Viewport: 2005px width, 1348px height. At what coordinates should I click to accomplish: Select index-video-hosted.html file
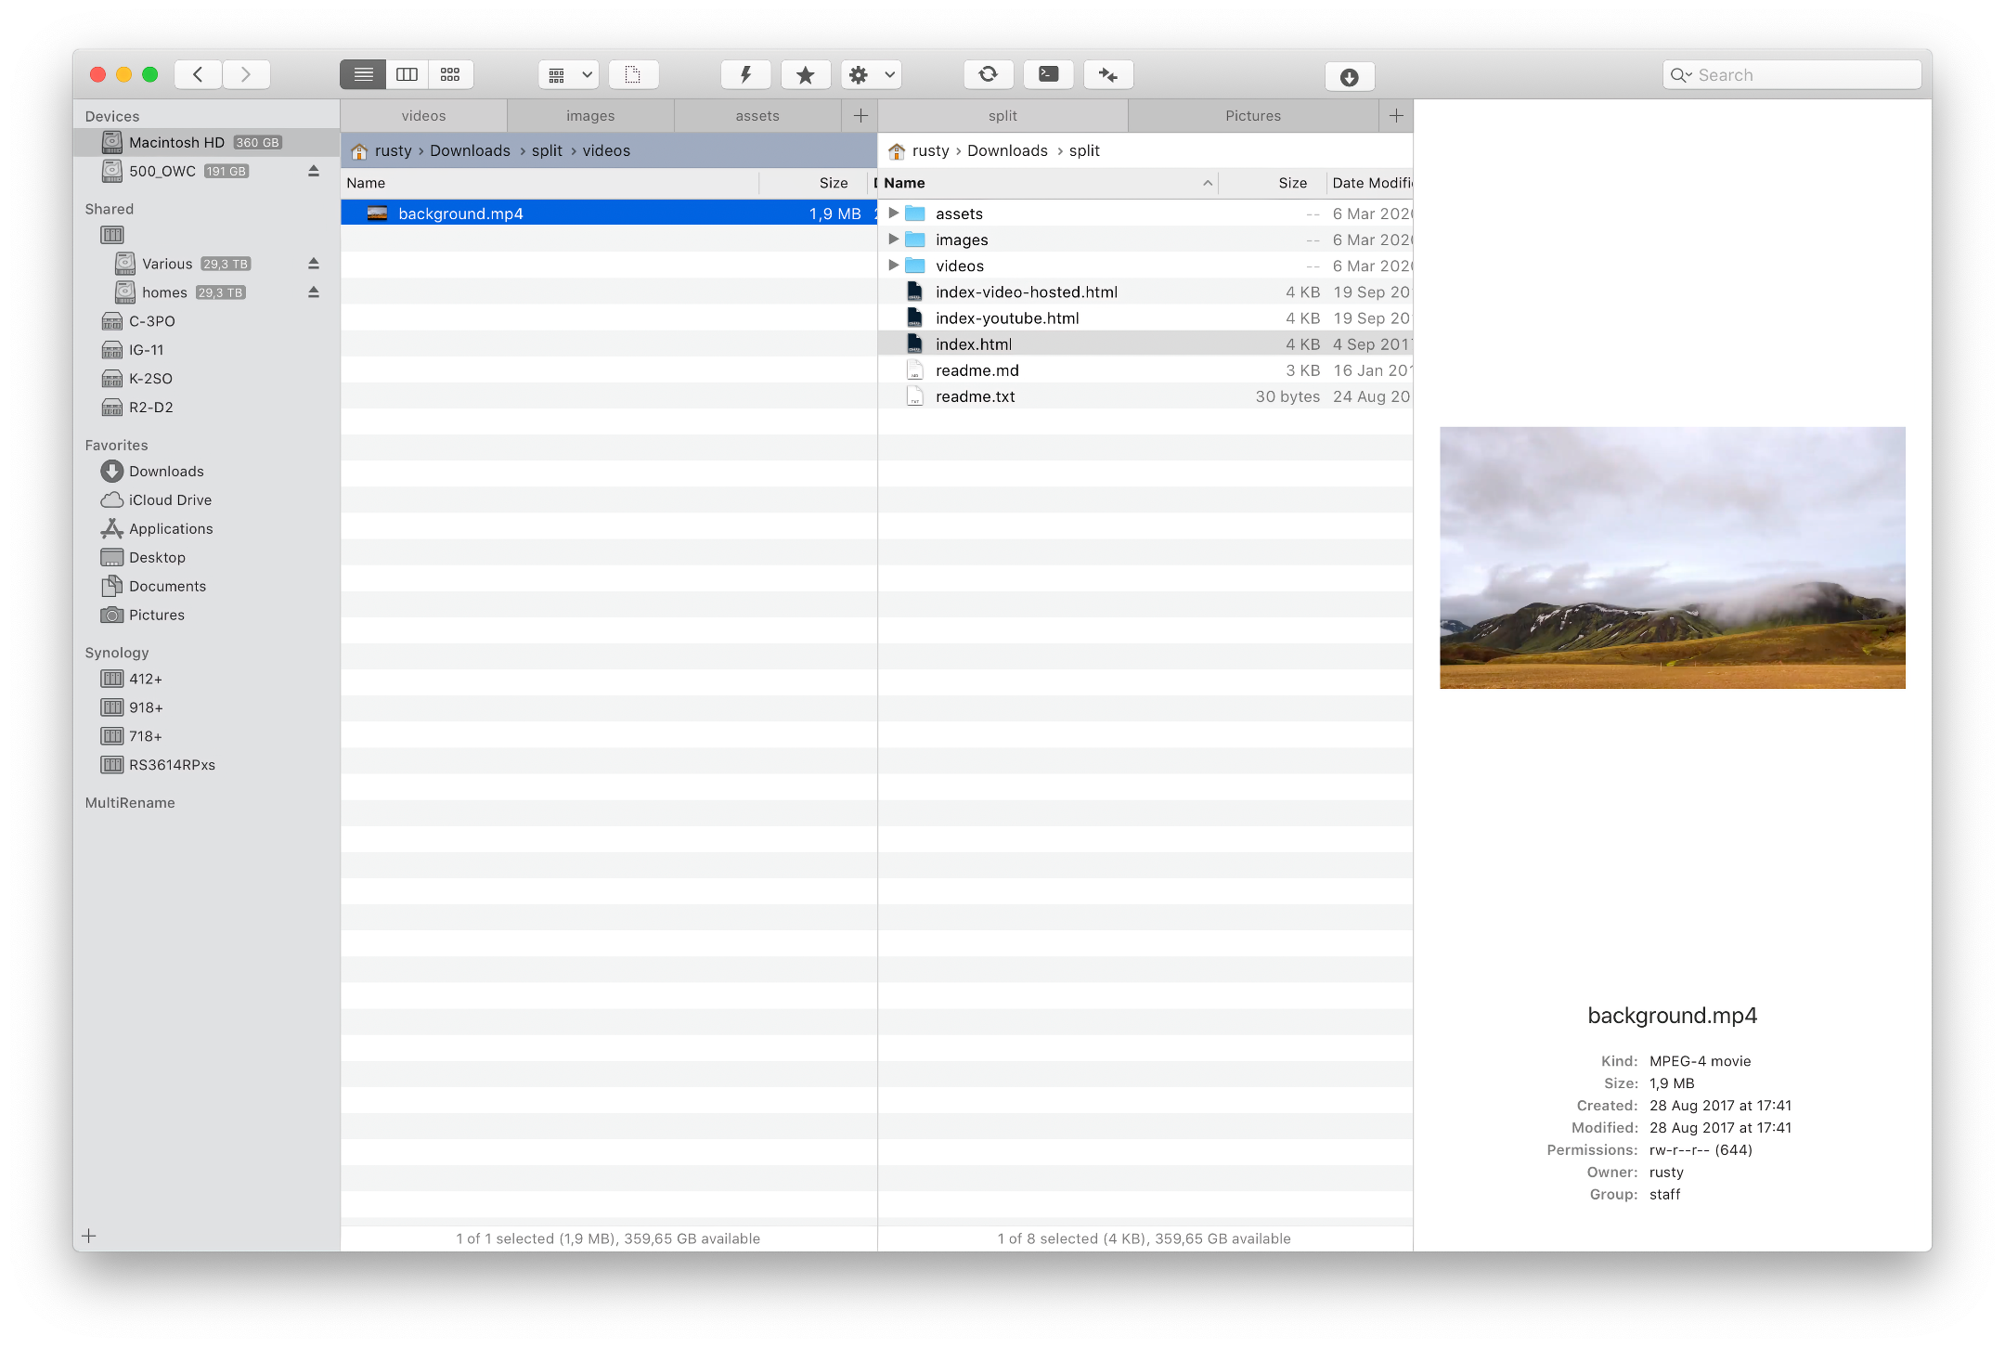click(1145, 292)
